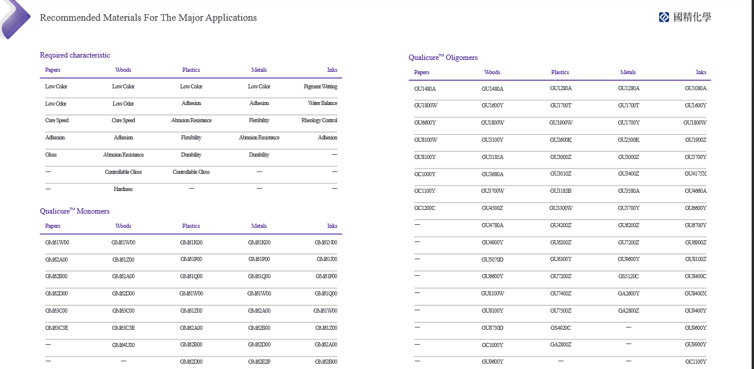This screenshot has height=369, width=754.
Task: Click the 'Pigment Wetting' cell
Action: (320, 87)
